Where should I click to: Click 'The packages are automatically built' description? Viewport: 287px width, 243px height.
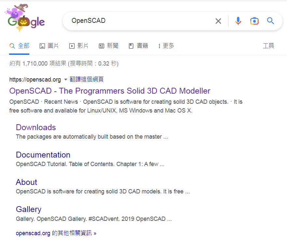pyautogui.click(x=92, y=137)
